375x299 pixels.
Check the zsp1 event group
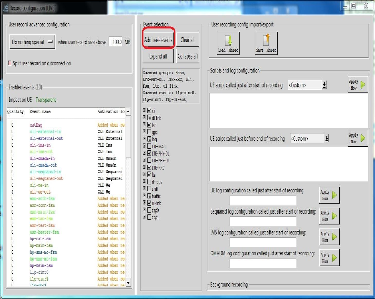149,217
